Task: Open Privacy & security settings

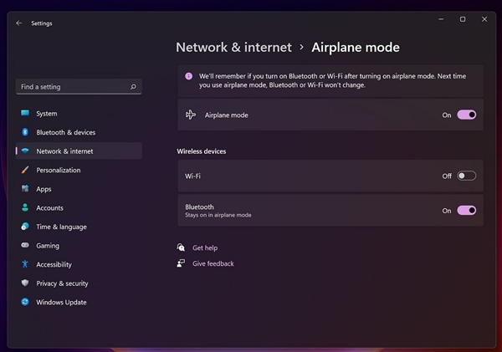Action: [x=62, y=283]
